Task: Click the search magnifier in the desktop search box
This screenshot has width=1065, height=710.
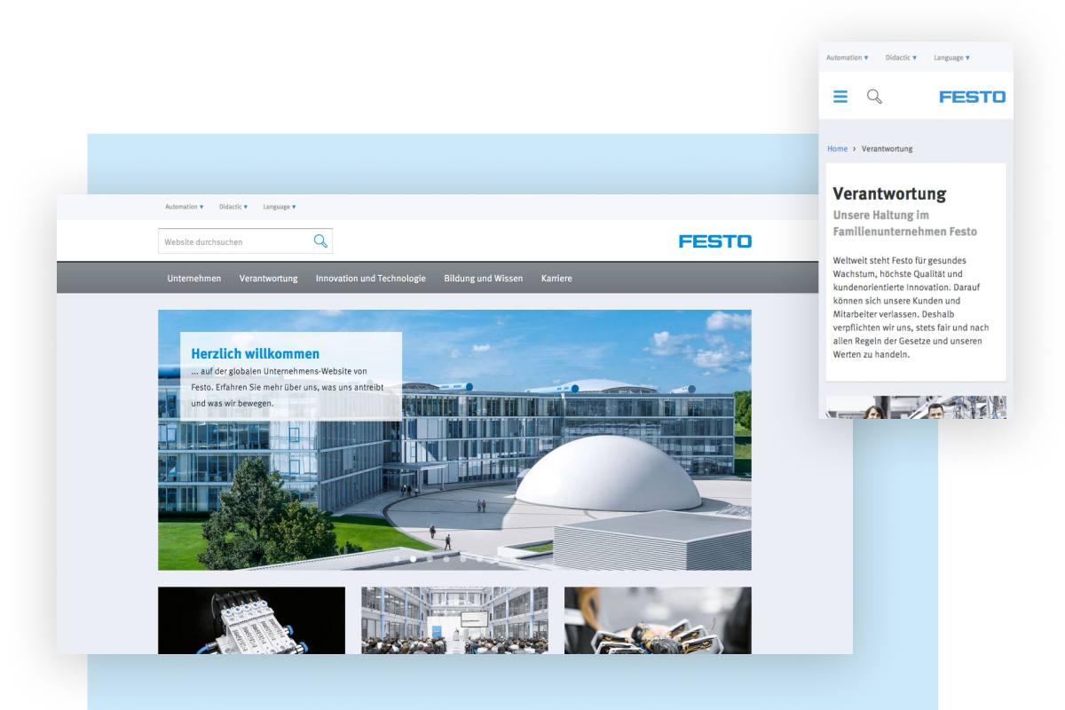Action: [x=320, y=241]
